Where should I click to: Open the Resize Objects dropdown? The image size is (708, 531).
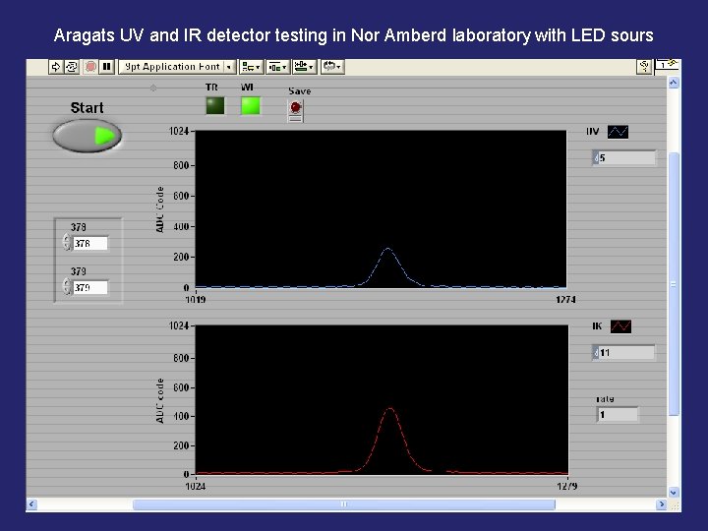coord(304,67)
